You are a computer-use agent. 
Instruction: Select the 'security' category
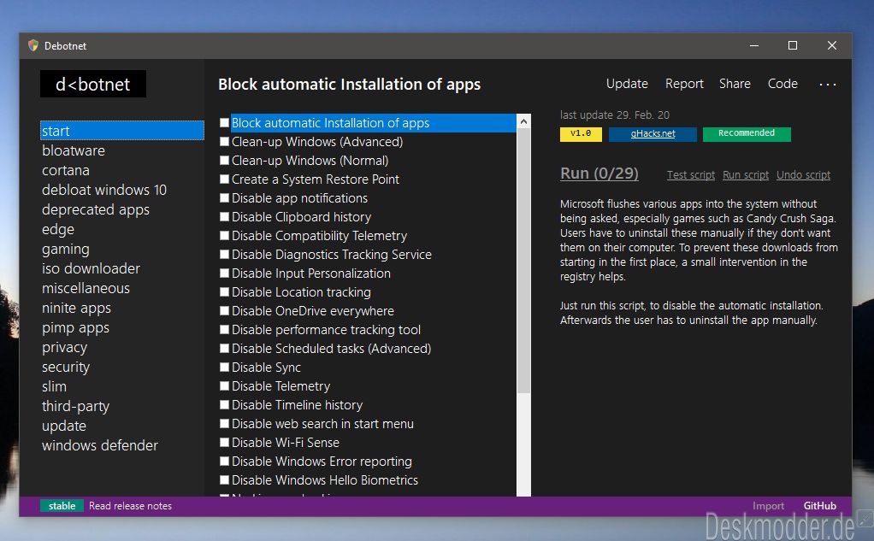[x=66, y=368]
